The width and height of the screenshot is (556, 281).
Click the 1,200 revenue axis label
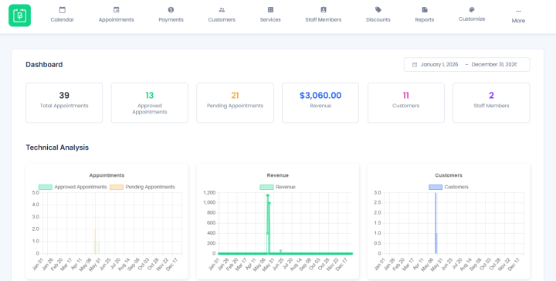(x=209, y=193)
